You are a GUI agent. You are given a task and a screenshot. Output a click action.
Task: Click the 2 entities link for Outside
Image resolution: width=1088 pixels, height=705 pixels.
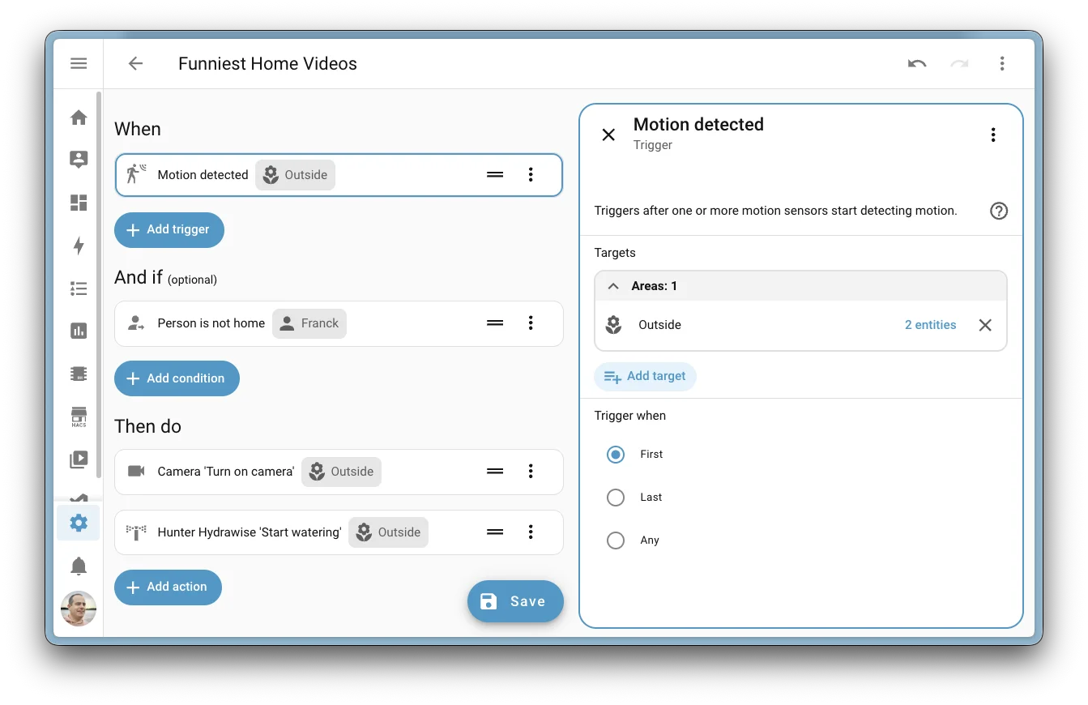pos(930,324)
